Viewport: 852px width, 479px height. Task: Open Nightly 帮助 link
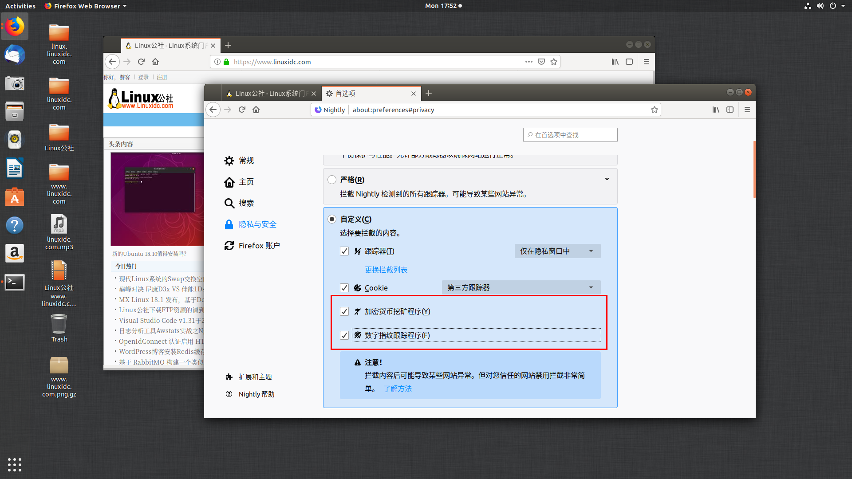(250, 394)
